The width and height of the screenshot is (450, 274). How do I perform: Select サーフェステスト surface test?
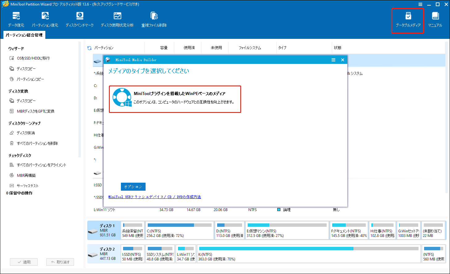[24, 186]
